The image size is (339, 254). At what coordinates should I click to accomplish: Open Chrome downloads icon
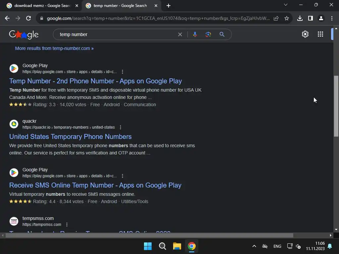coord(300,19)
